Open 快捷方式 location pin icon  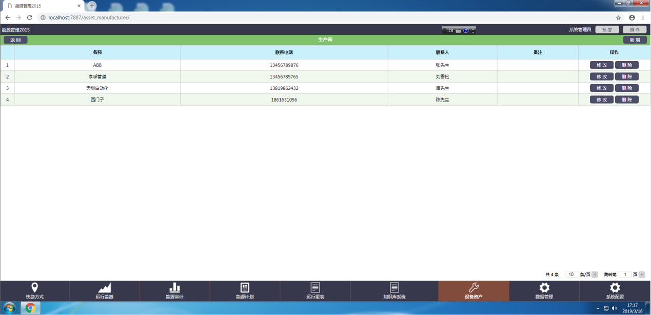click(34, 288)
